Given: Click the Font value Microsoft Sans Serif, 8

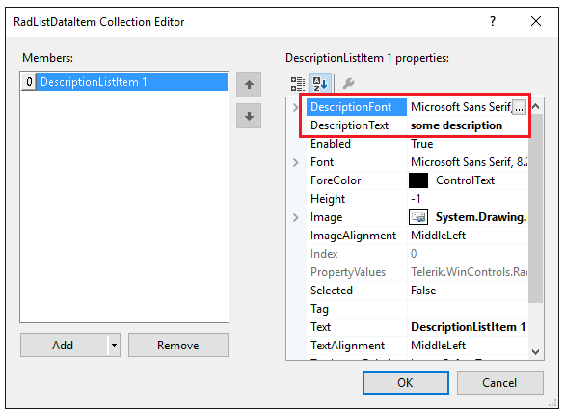Looking at the screenshot, I should click(469, 162).
